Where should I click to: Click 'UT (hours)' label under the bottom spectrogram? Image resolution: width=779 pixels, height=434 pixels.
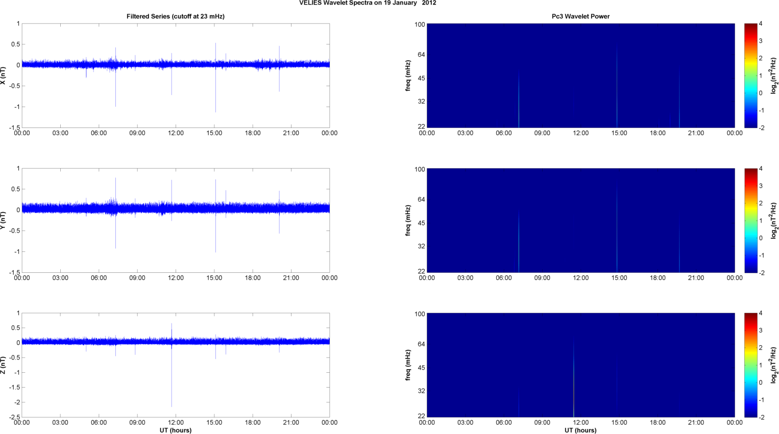(580, 430)
